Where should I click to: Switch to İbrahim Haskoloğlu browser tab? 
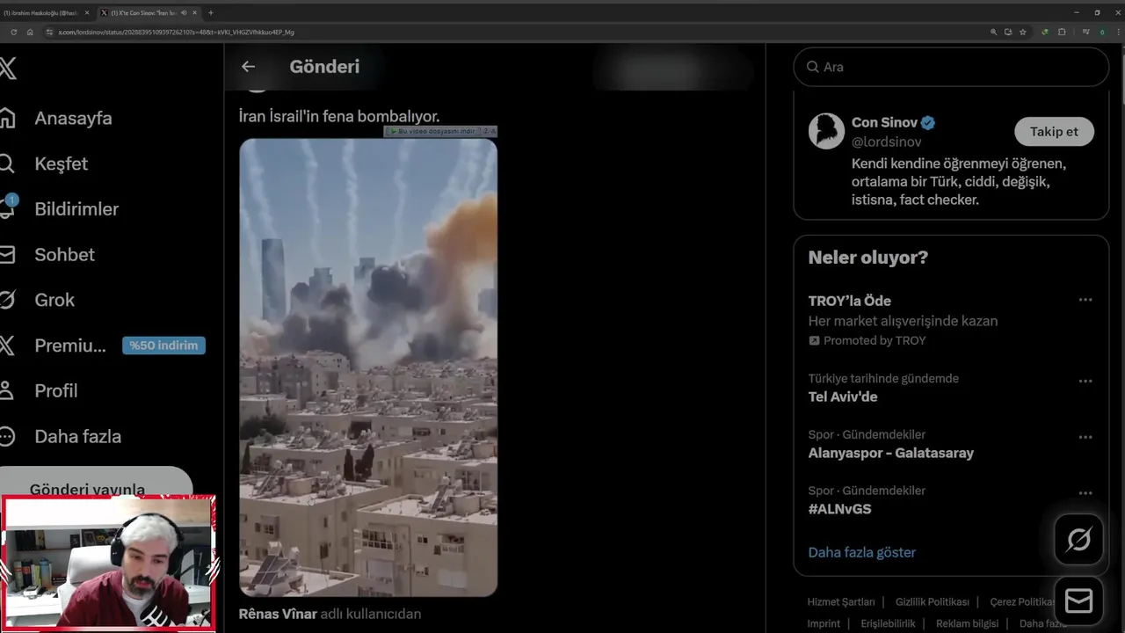[x=46, y=13]
